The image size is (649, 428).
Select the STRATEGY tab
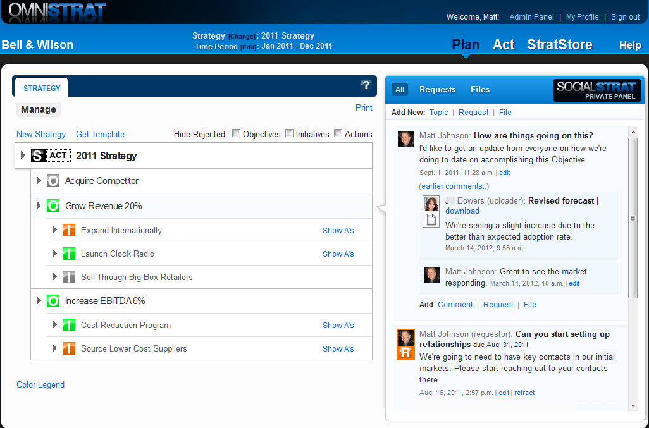tap(42, 88)
